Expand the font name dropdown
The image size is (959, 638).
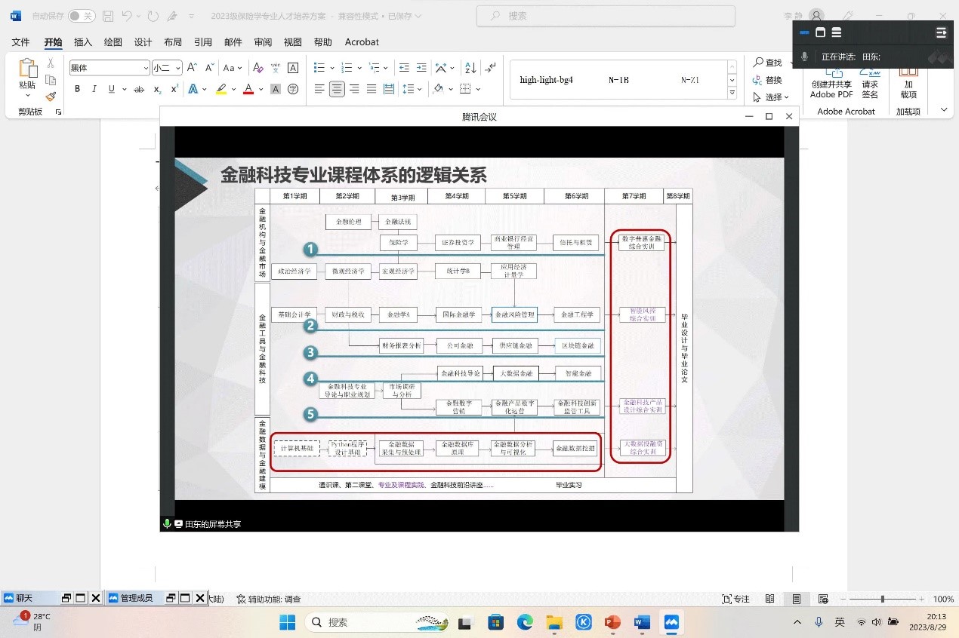[x=146, y=68]
